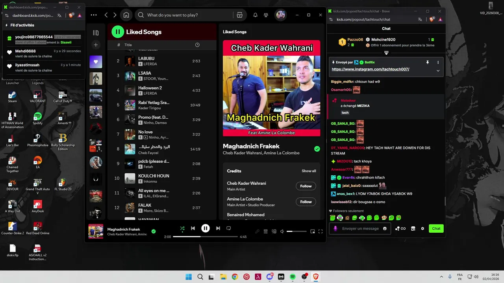The image size is (504, 283).
Task: Open the tachtouch Instagram link in chat
Action: pyautogui.click(x=371, y=69)
